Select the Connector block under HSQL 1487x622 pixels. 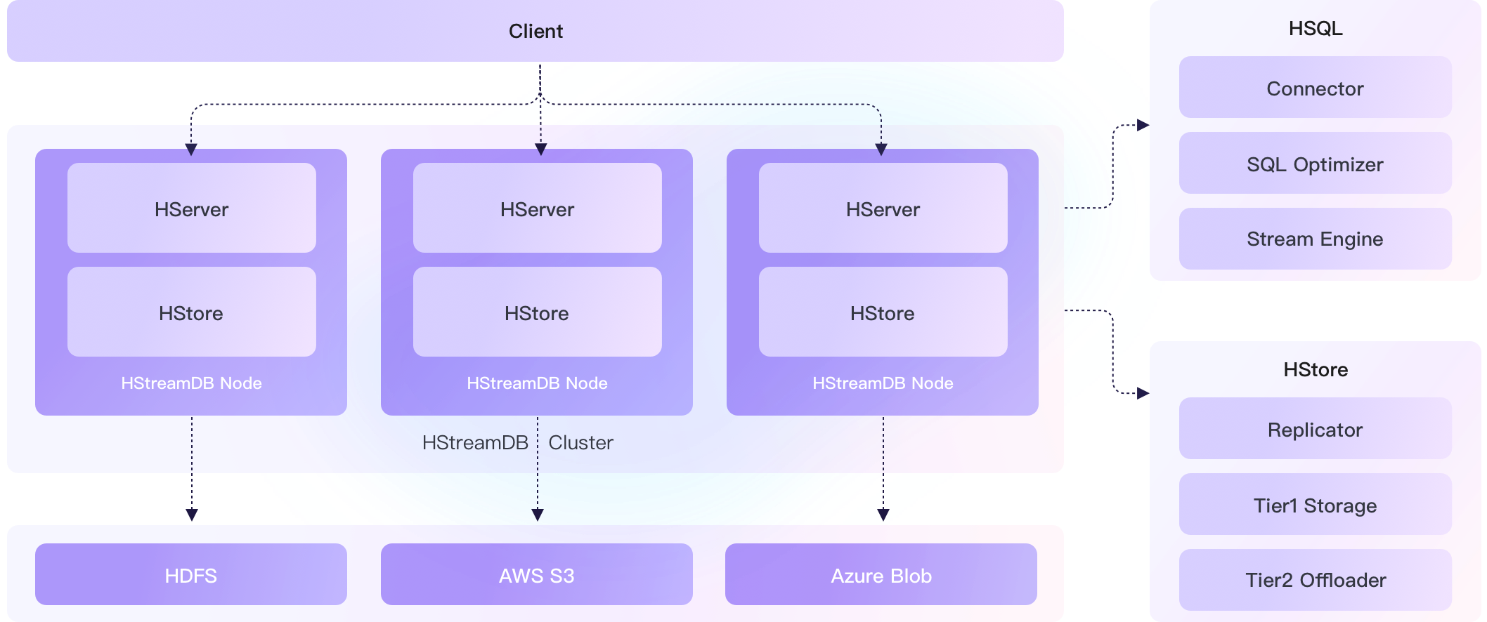(1315, 88)
